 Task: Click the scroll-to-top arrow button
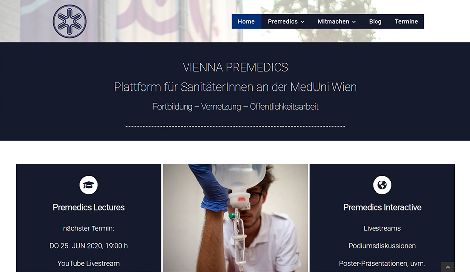448,267
